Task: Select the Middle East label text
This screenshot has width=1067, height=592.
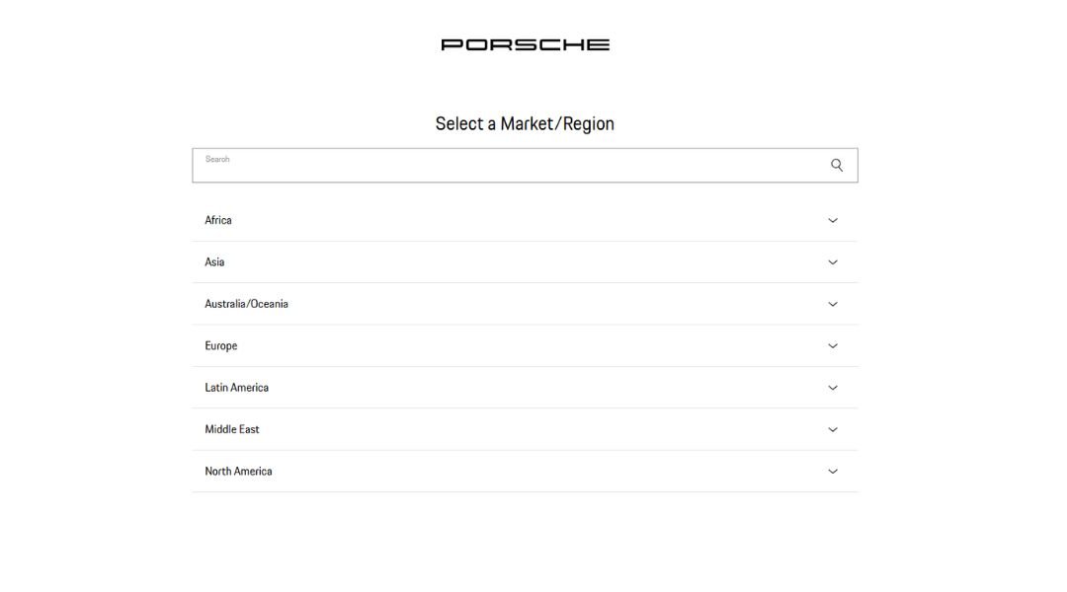Action: tap(232, 429)
